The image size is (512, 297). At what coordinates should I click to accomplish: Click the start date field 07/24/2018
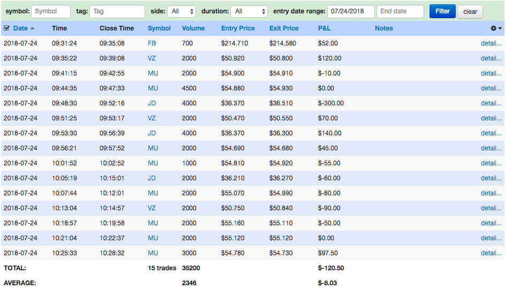pyautogui.click(x=351, y=11)
